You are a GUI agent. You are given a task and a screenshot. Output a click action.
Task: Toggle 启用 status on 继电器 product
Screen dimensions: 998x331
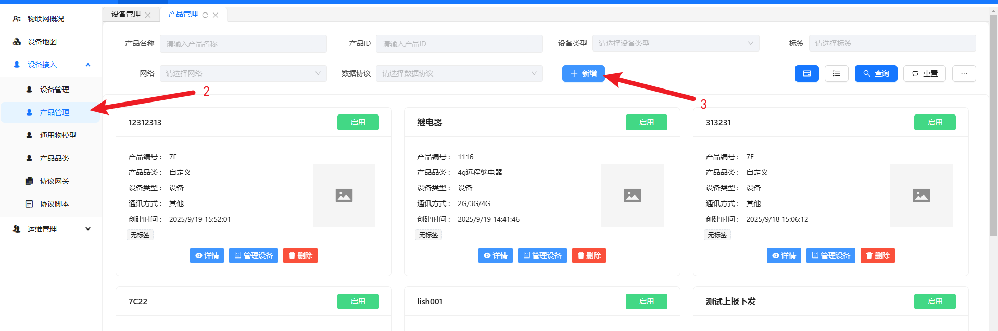pyautogui.click(x=646, y=122)
